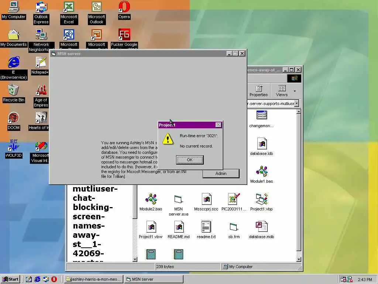Image resolution: width=378 pixels, height=284 pixels.
Task: Open Microsoft Visual Int. desktop shortcut
Action: tap(40, 151)
